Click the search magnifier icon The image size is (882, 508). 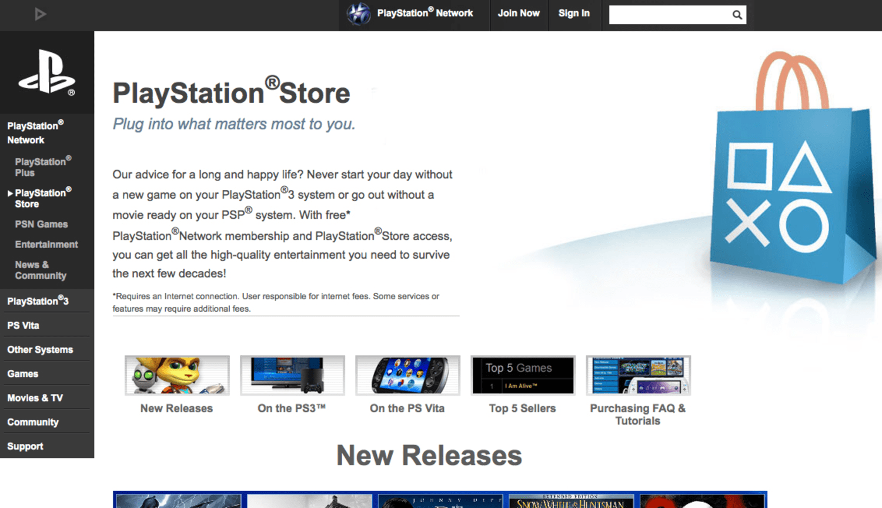pyautogui.click(x=737, y=15)
